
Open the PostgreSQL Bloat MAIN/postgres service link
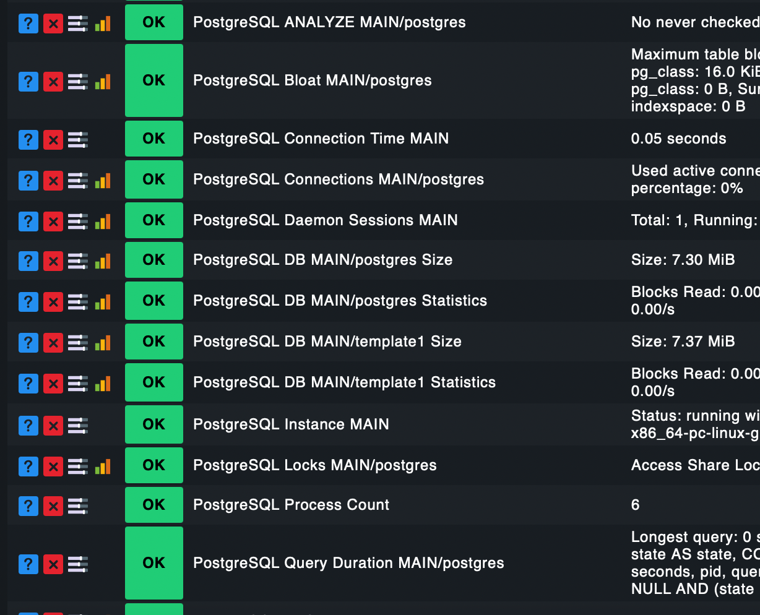pyautogui.click(x=312, y=80)
